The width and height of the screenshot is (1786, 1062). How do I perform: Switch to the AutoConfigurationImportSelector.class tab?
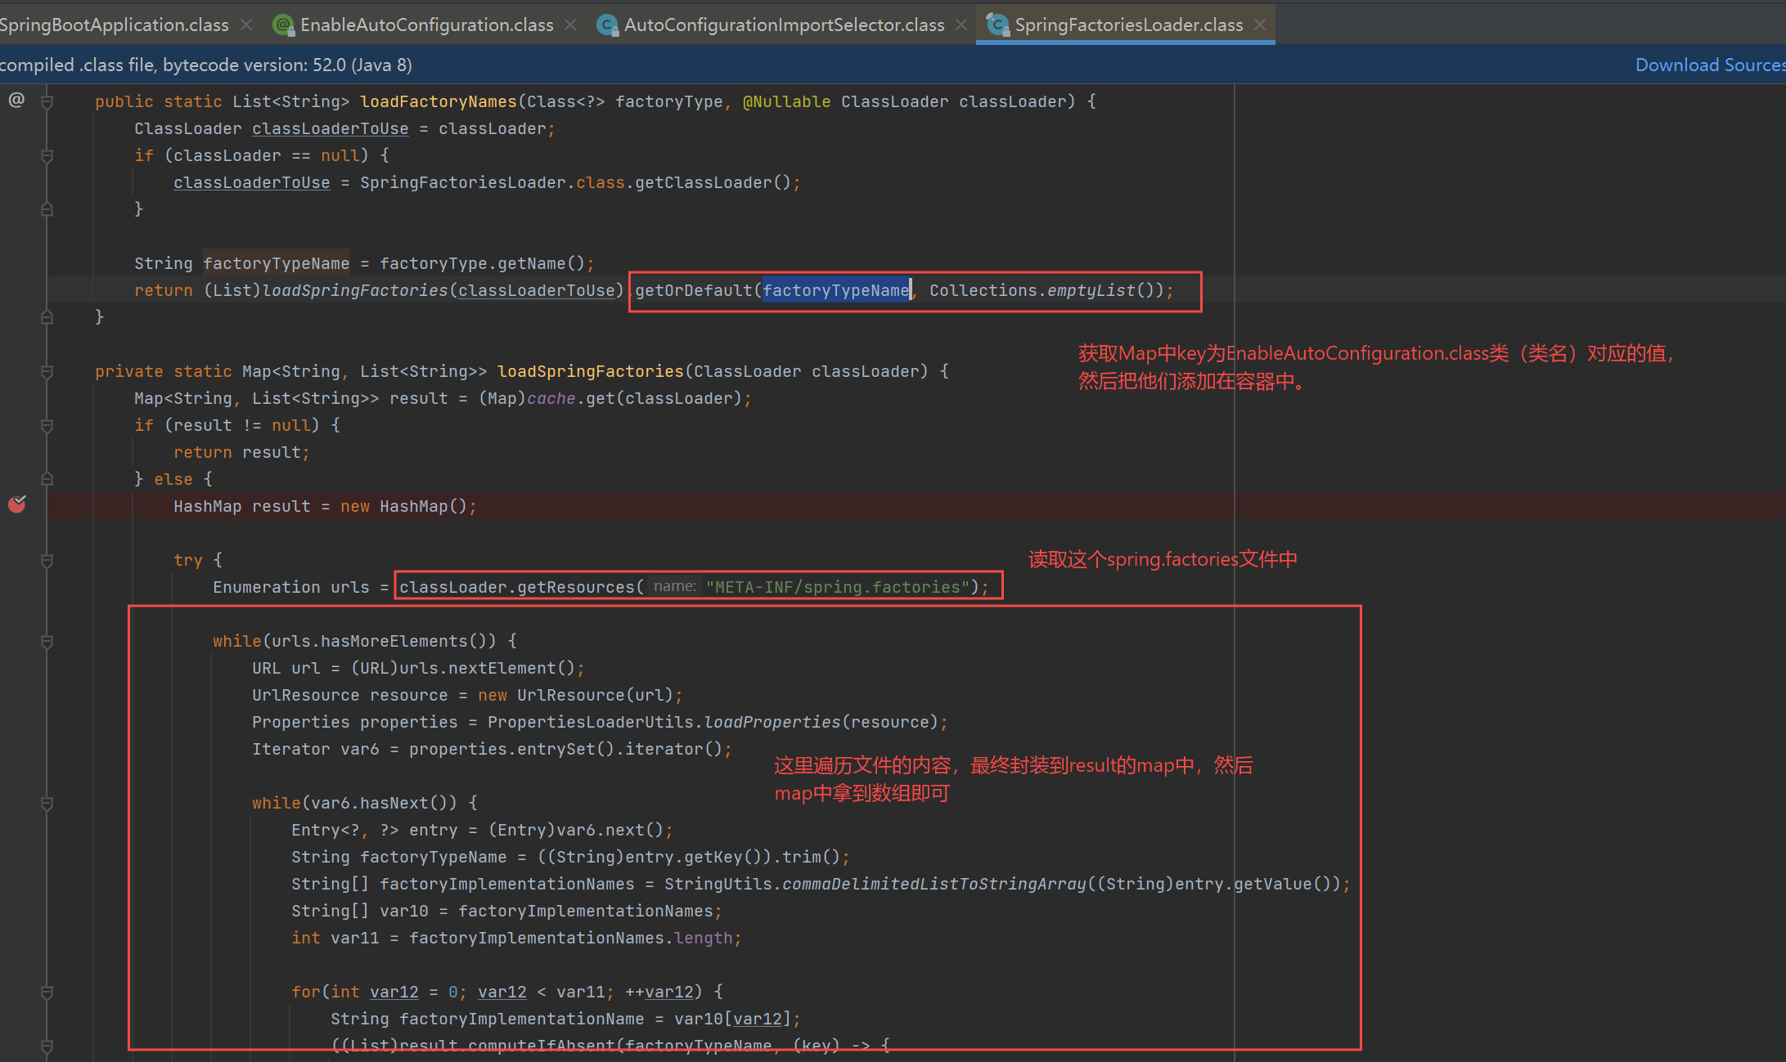pyautogui.click(x=783, y=25)
